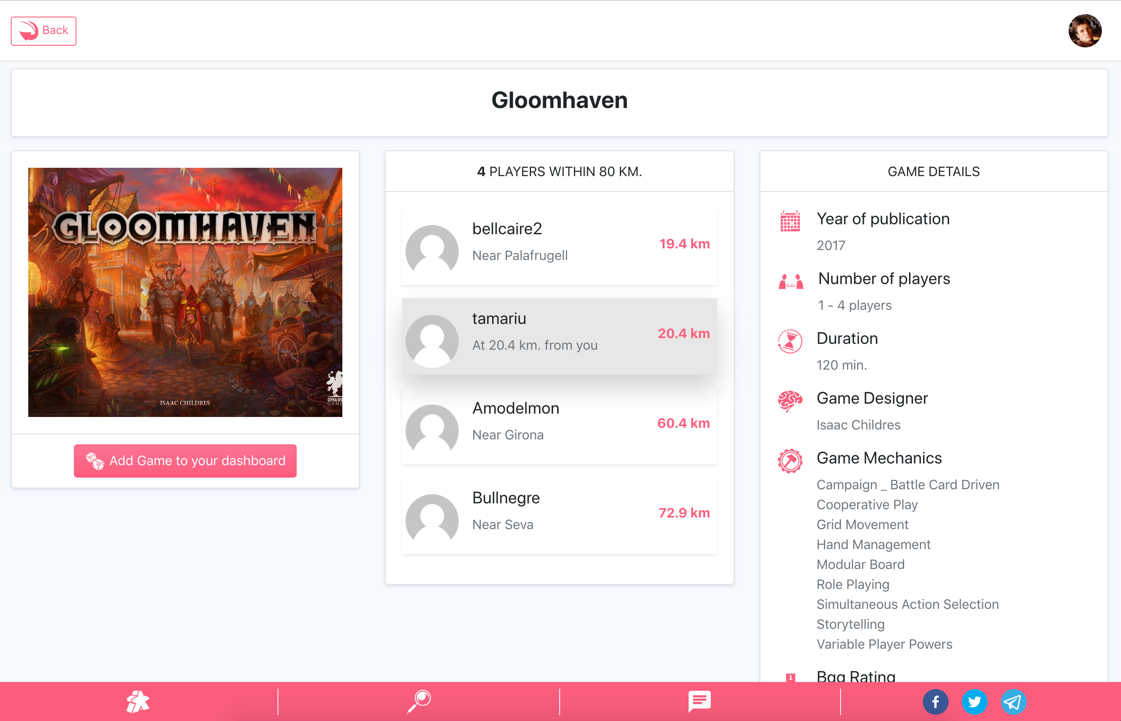The image size is (1121, 721).
Task: Open Bullnegre player card
Action: 559,516
